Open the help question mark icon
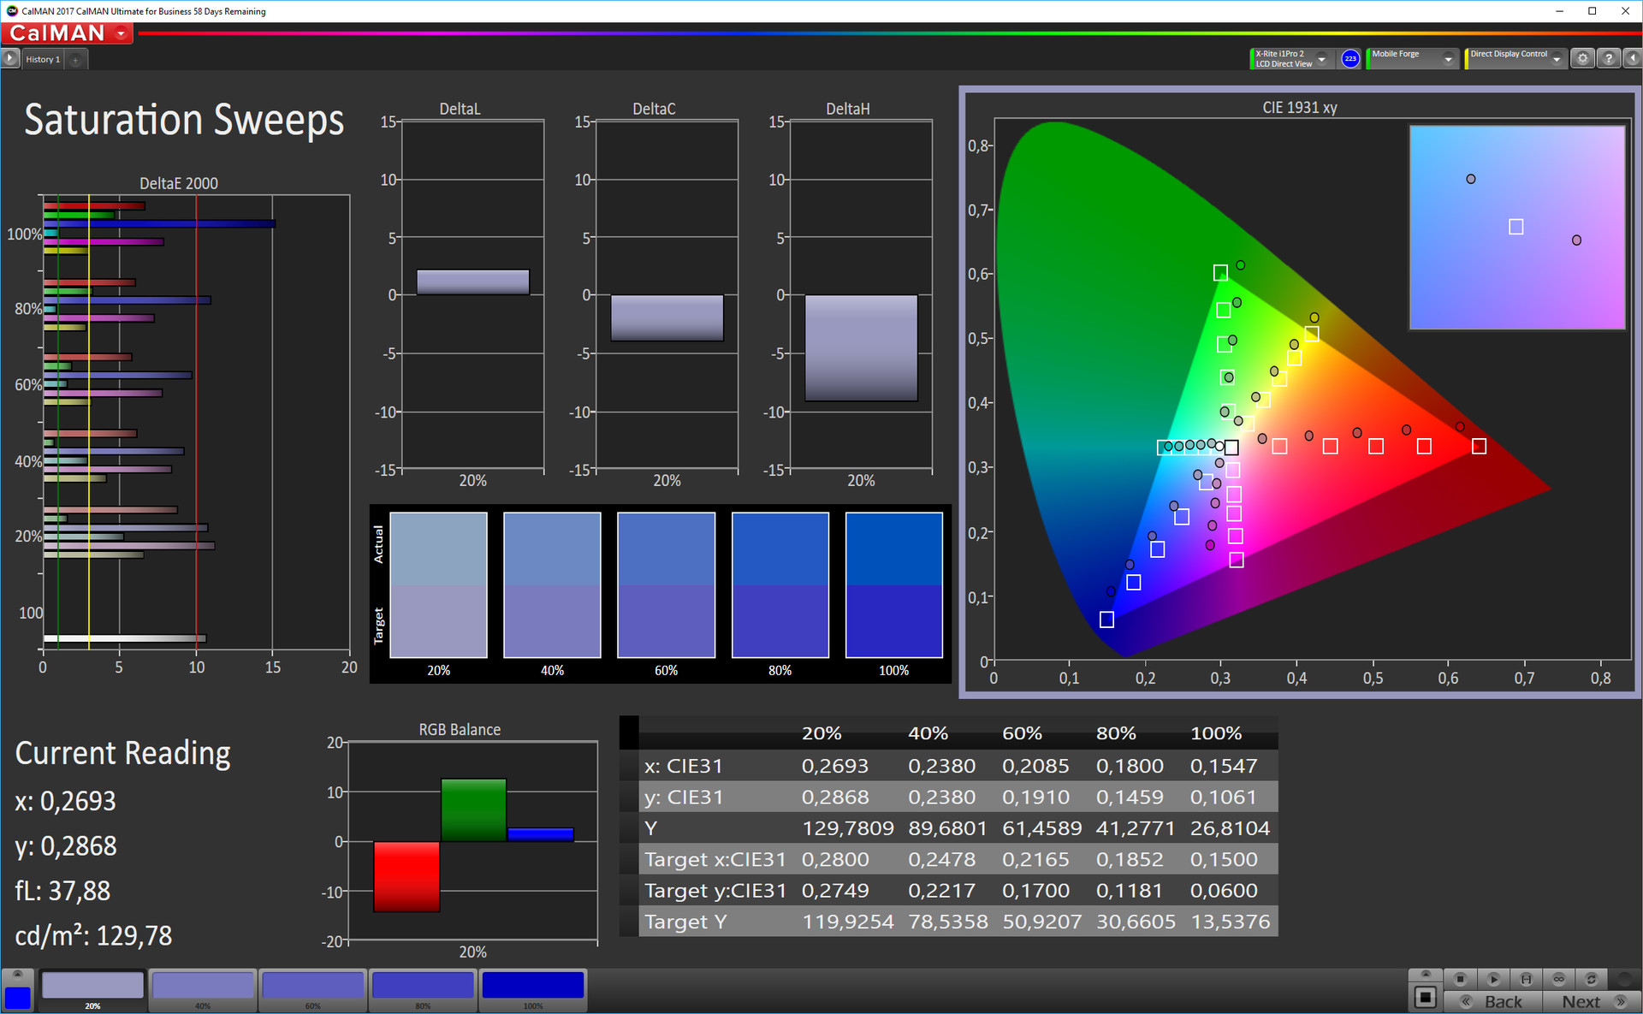Viewport: 1643px width, 1014px height. pos(1608,58)
